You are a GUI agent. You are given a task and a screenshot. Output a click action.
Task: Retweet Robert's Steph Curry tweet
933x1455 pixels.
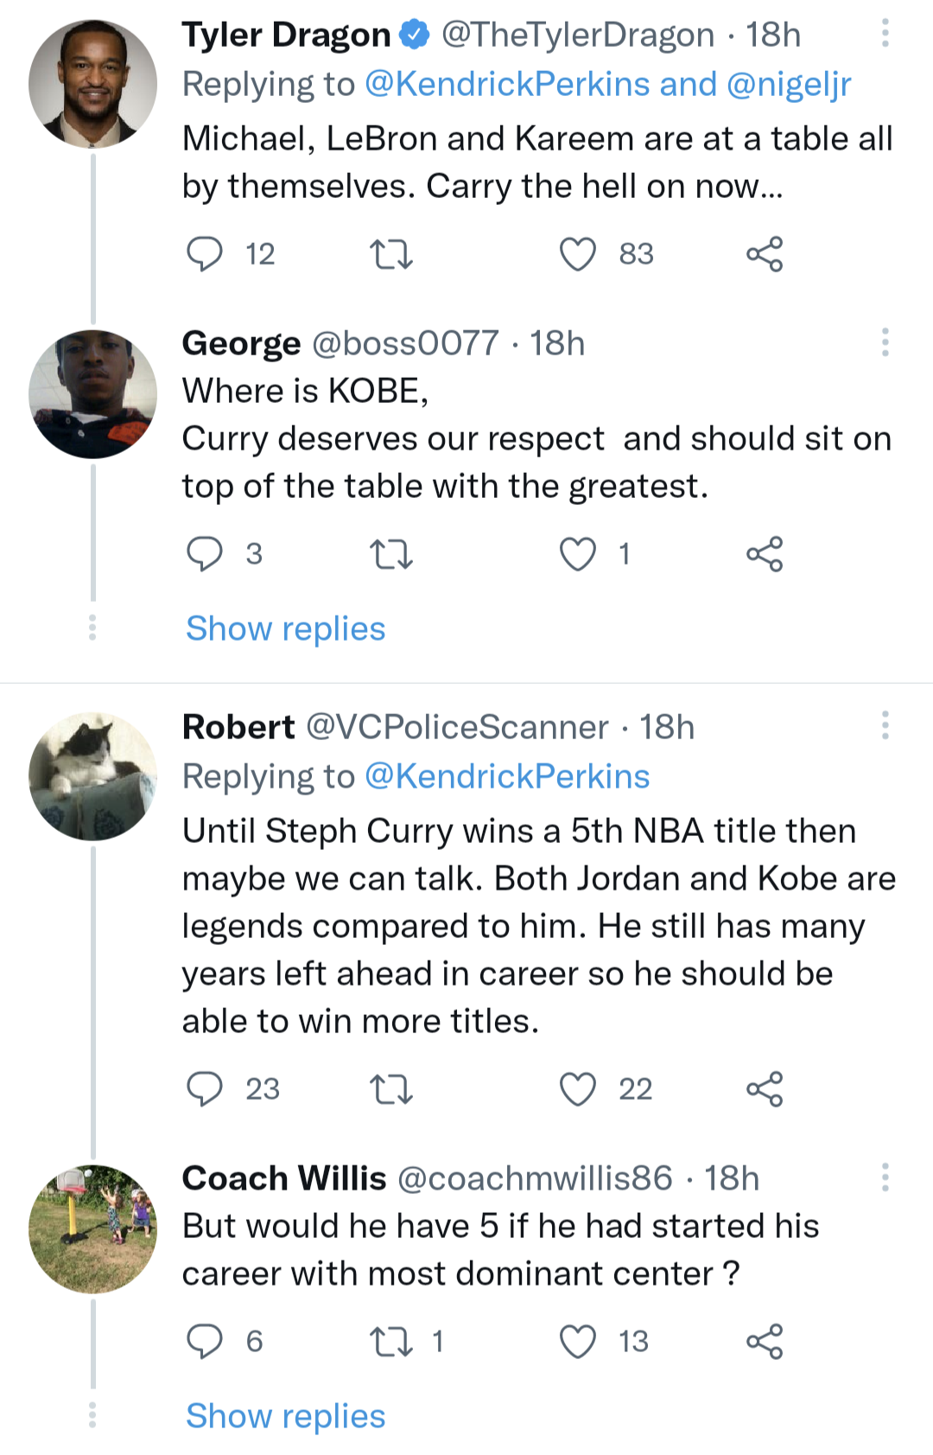pos(390,1089)
